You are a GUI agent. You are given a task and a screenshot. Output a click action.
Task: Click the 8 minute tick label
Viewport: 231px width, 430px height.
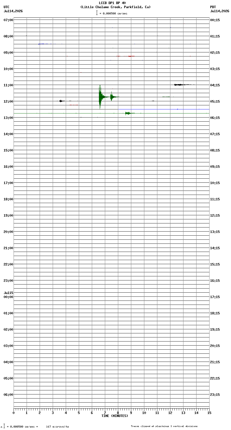(x=118, y=413)
